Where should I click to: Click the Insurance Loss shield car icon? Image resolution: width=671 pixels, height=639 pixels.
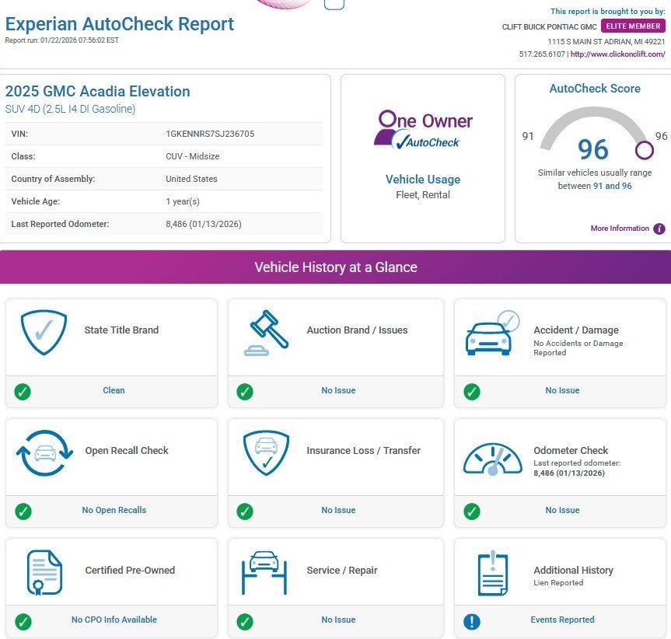click(266, 452)
